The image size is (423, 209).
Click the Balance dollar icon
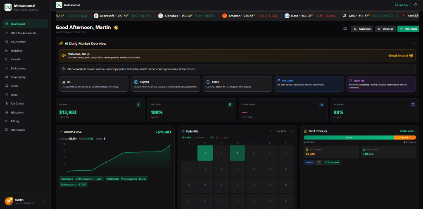[x=138, y=104]
